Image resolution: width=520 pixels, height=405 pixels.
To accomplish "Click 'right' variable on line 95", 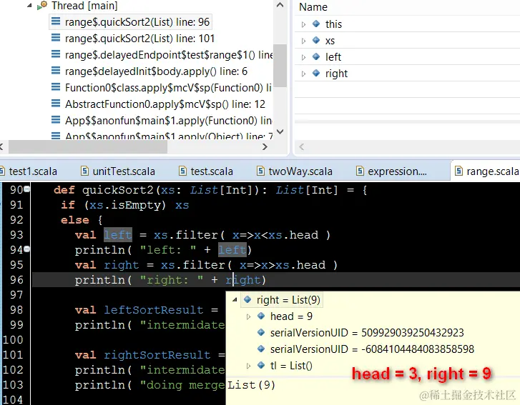I will [122, 265].
